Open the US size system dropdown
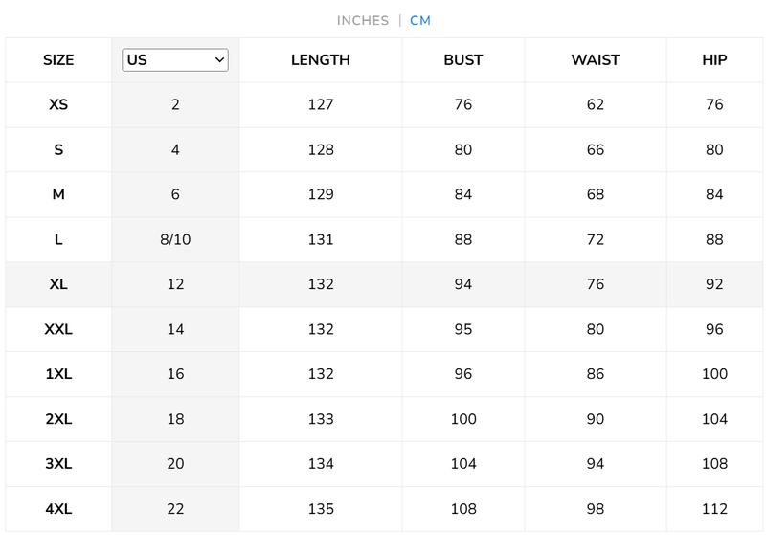The width and height of the screenshot is (766, 535). pos(175,60)
